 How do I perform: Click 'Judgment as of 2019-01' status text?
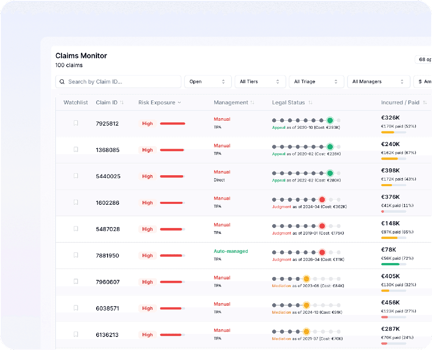click(295, 233)
